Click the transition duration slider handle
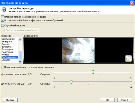Viewport: 135px width, 103px height. point(93,72)
